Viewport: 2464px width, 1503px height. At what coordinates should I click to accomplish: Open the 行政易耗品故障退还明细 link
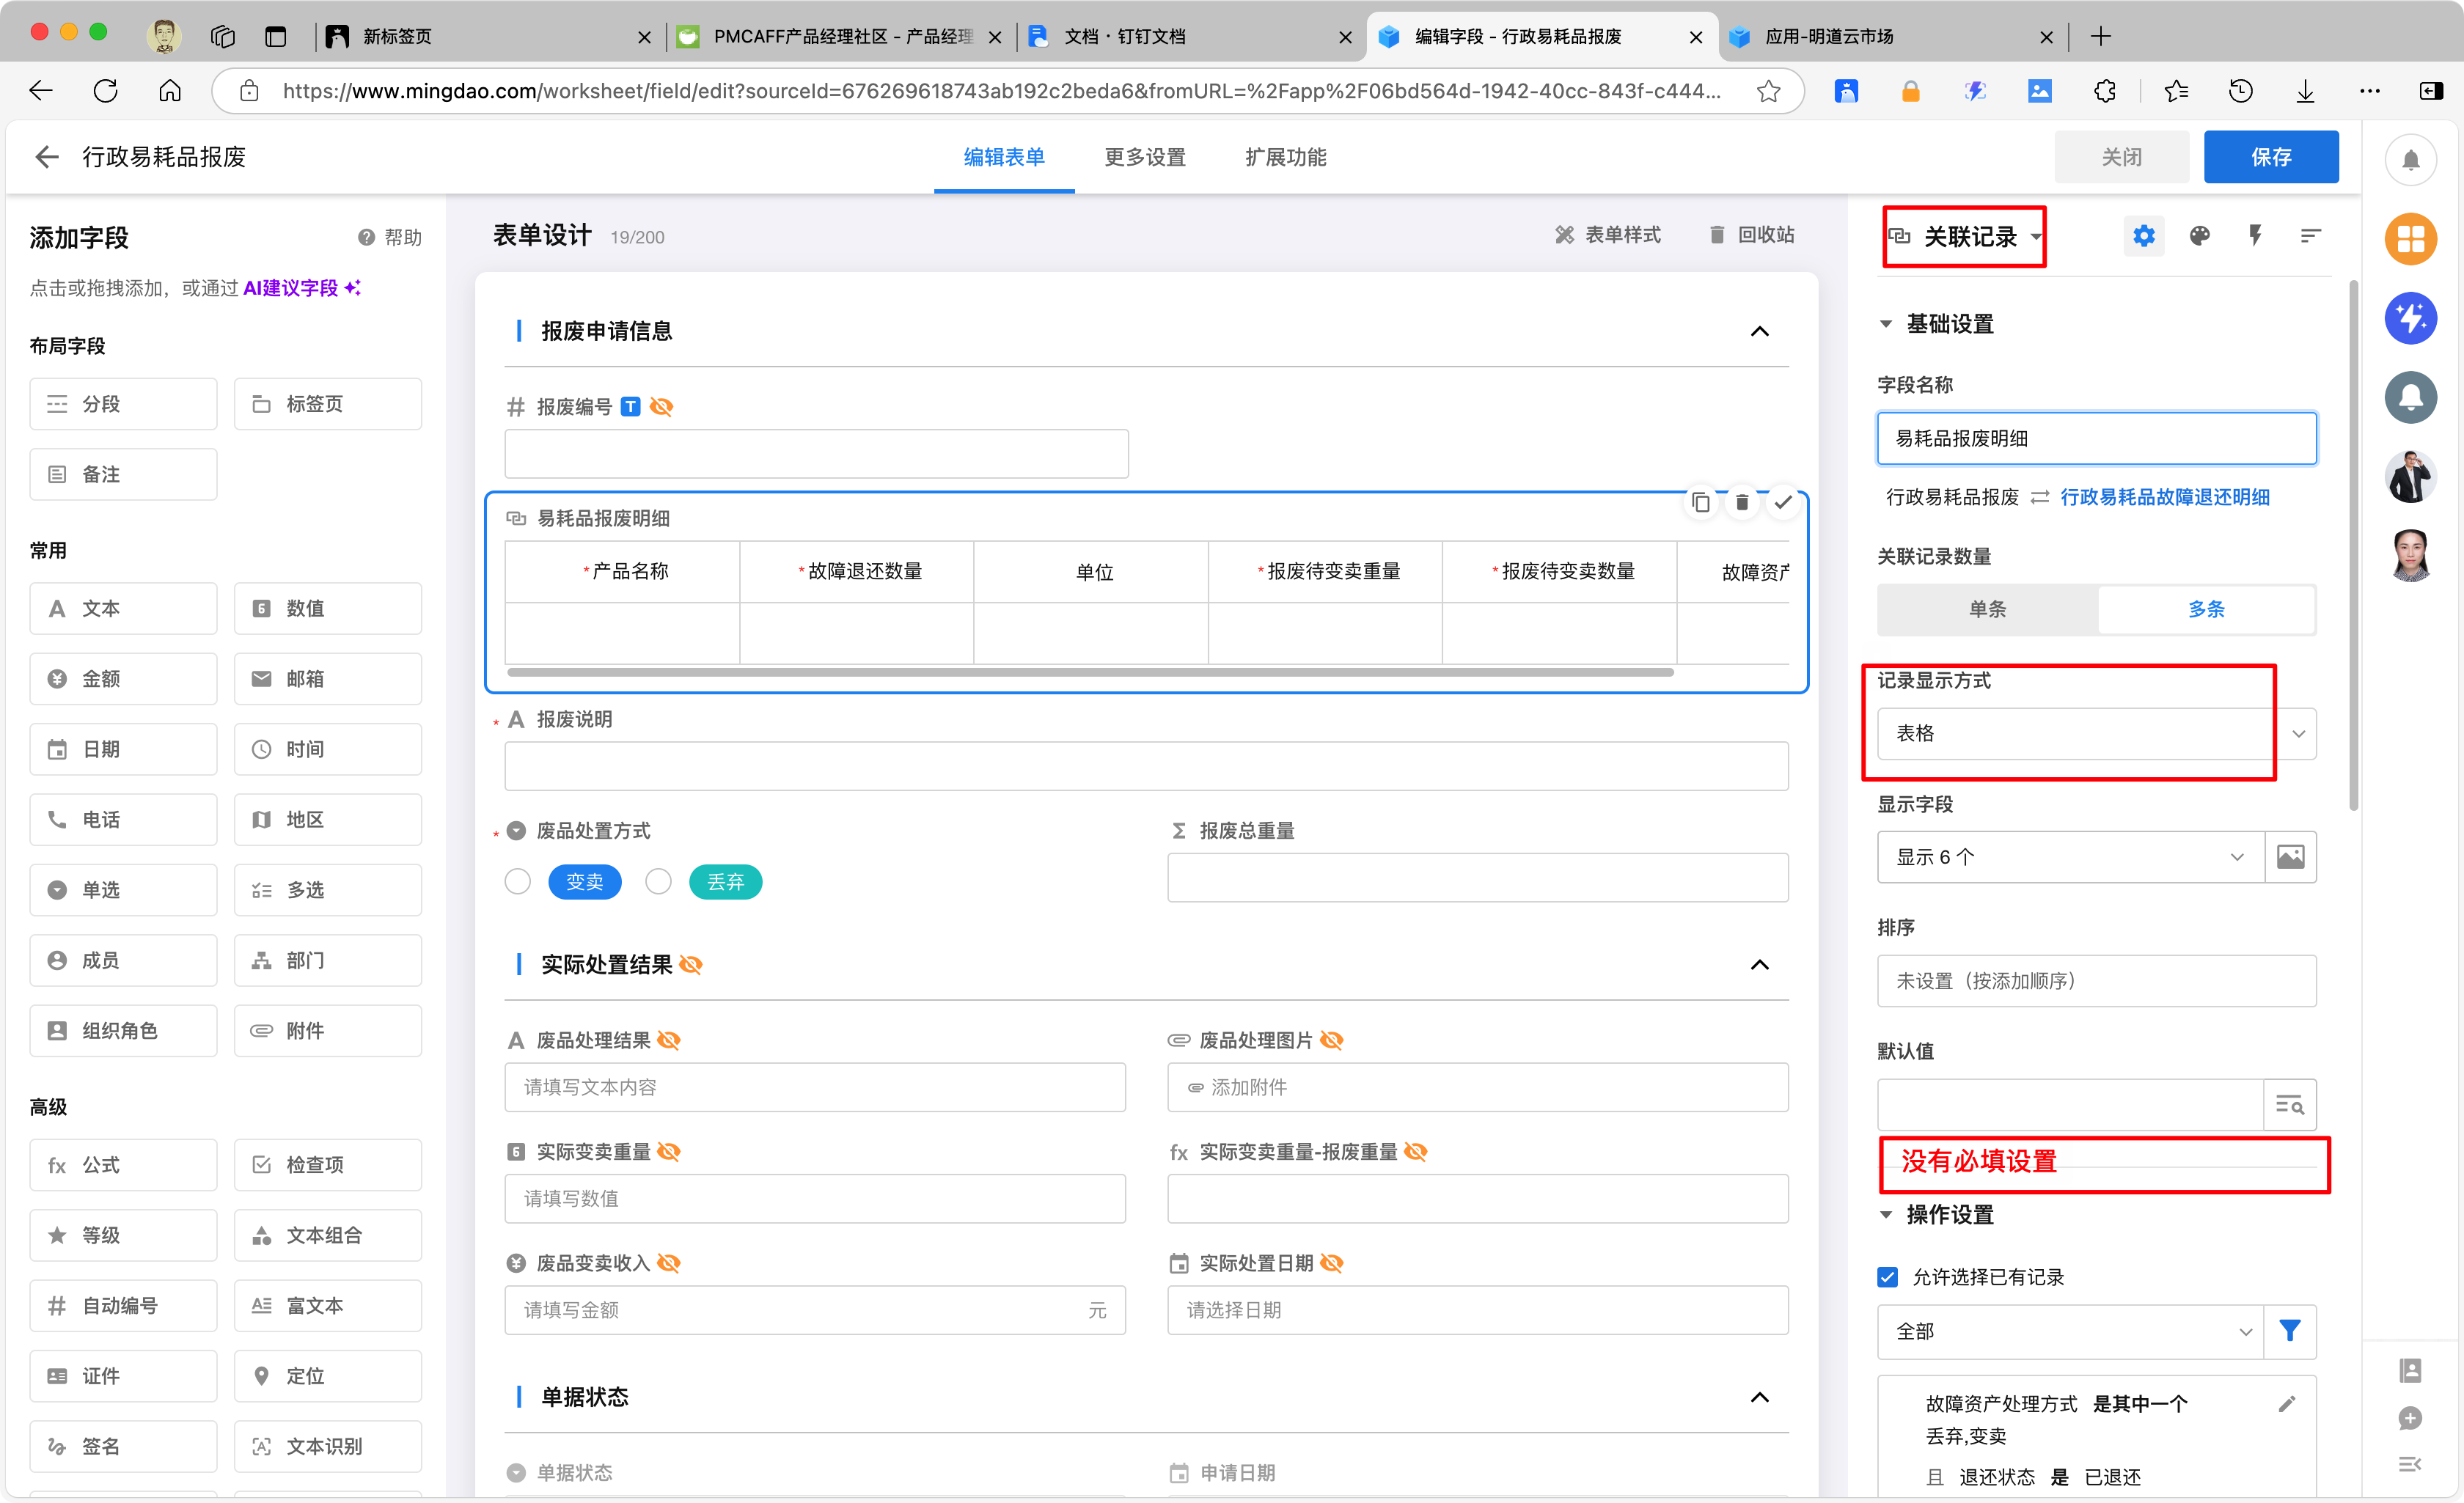coord(2164,497)
